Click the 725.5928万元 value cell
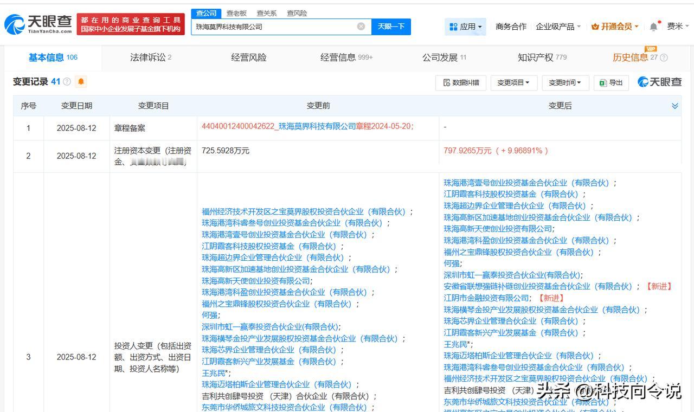 click(226, 151)
